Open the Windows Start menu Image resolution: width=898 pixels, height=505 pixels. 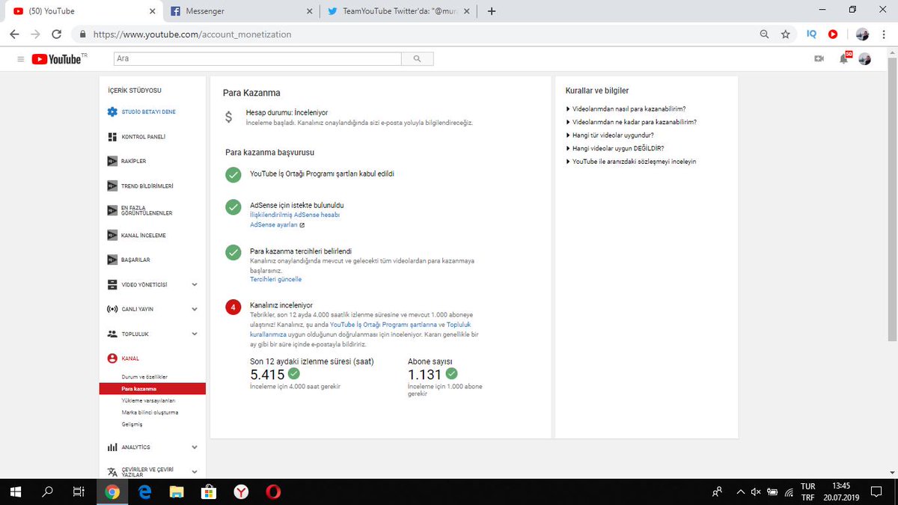point(16,492)
